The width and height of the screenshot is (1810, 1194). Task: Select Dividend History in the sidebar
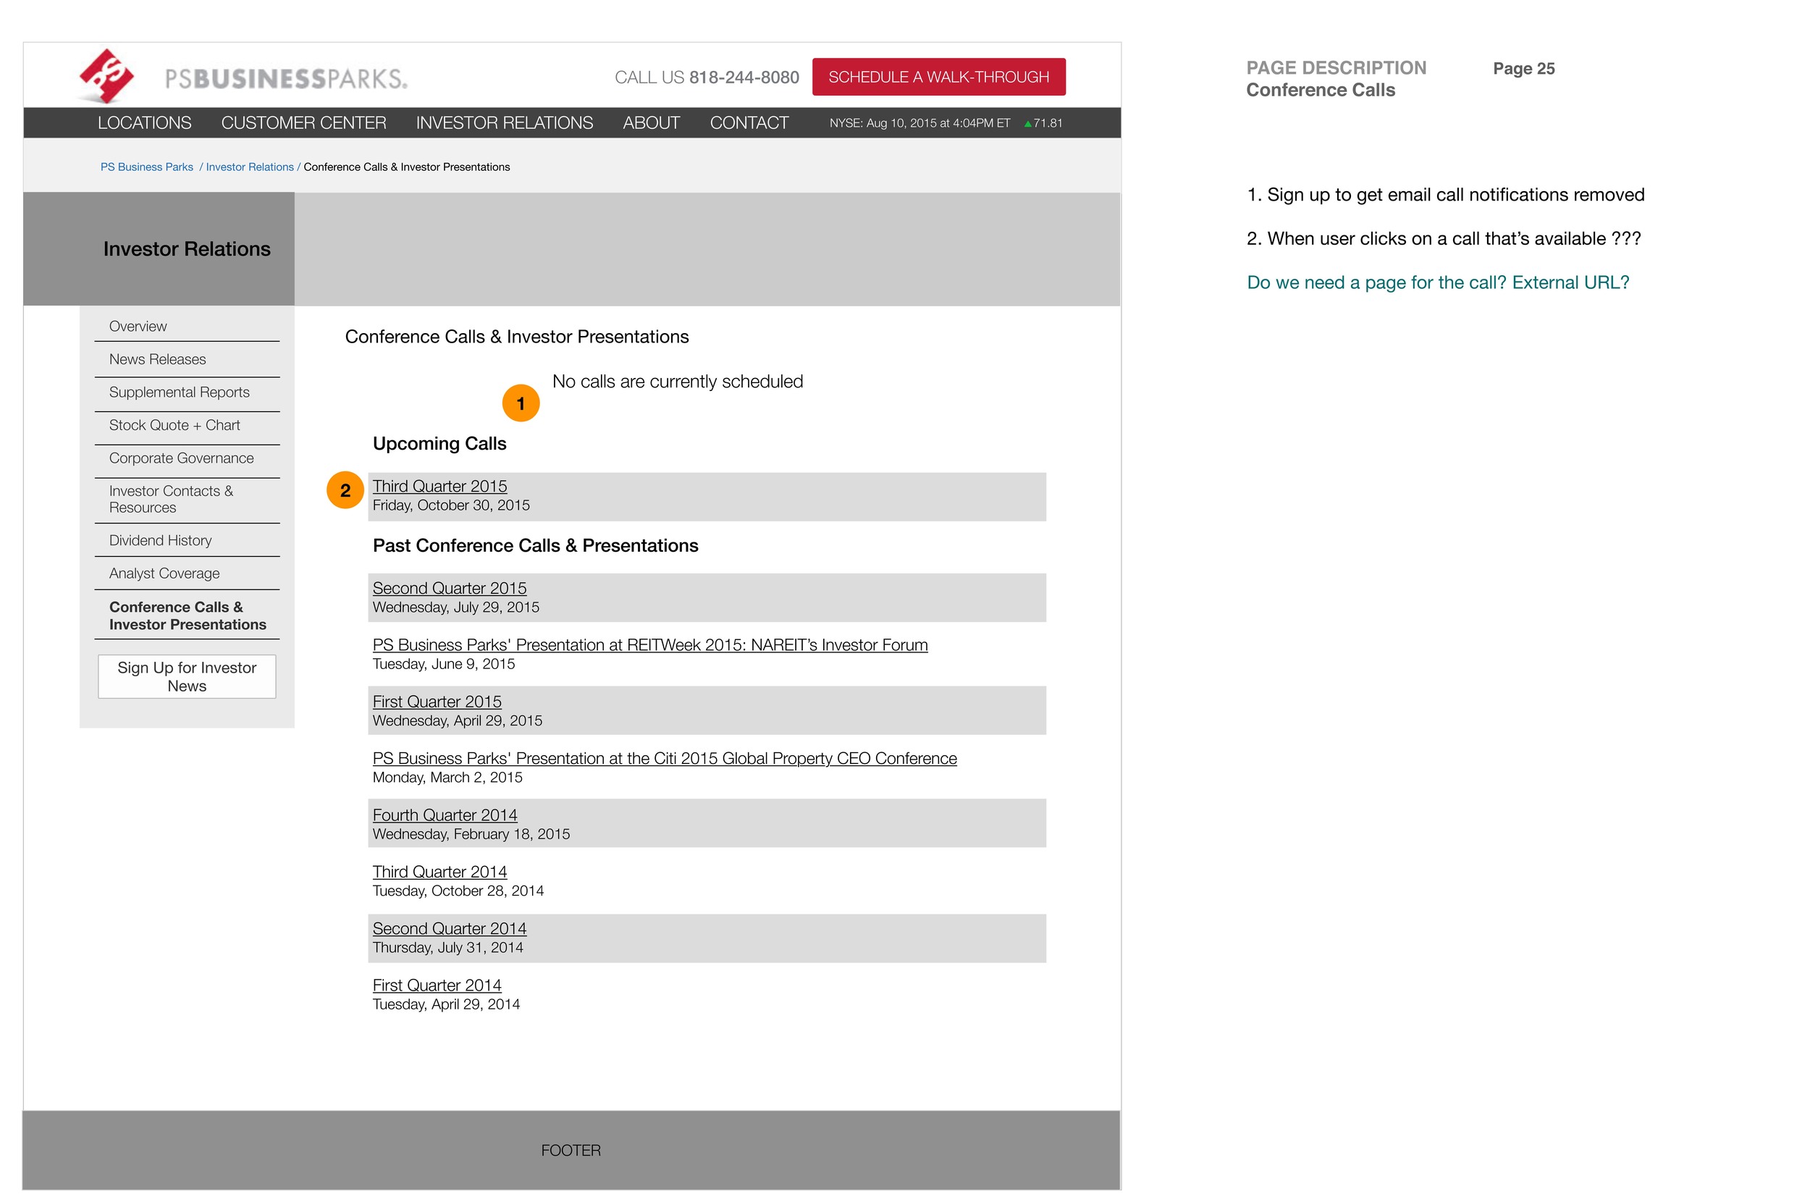point(160,540)
